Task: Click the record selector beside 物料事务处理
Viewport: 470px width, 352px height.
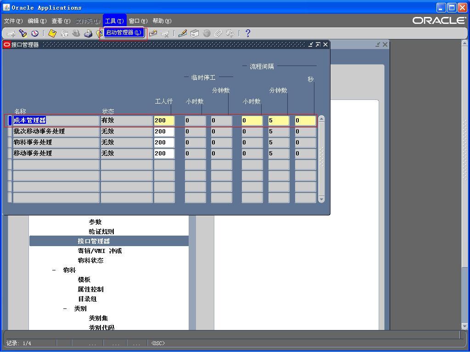Action: pyautogui.click(x=10, y=143)
